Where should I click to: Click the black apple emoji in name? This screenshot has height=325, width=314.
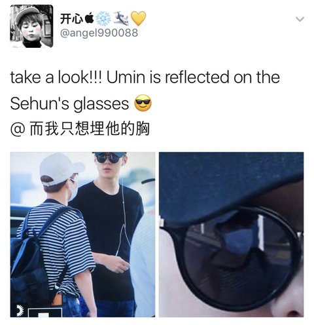[x=89, y=19]
